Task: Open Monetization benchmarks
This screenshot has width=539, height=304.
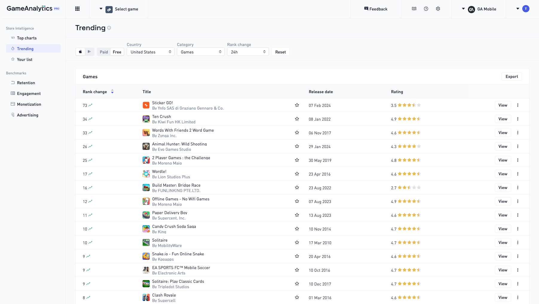Action: point(33,104)
